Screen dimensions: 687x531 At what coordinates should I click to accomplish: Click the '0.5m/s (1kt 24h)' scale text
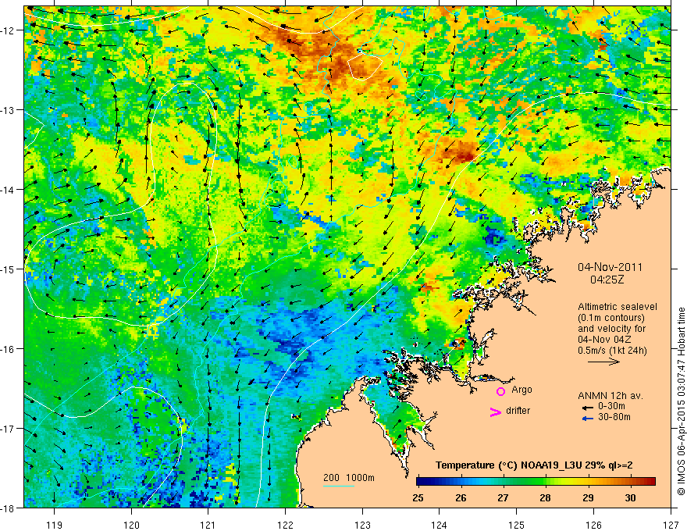coord(612,351)
